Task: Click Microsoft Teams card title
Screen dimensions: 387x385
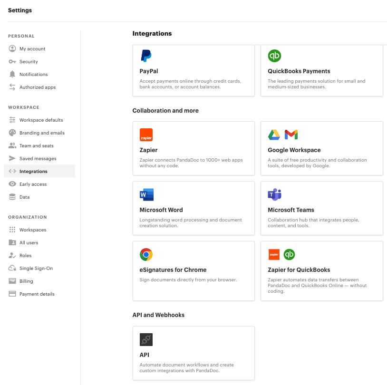Action: coord(291,210)
